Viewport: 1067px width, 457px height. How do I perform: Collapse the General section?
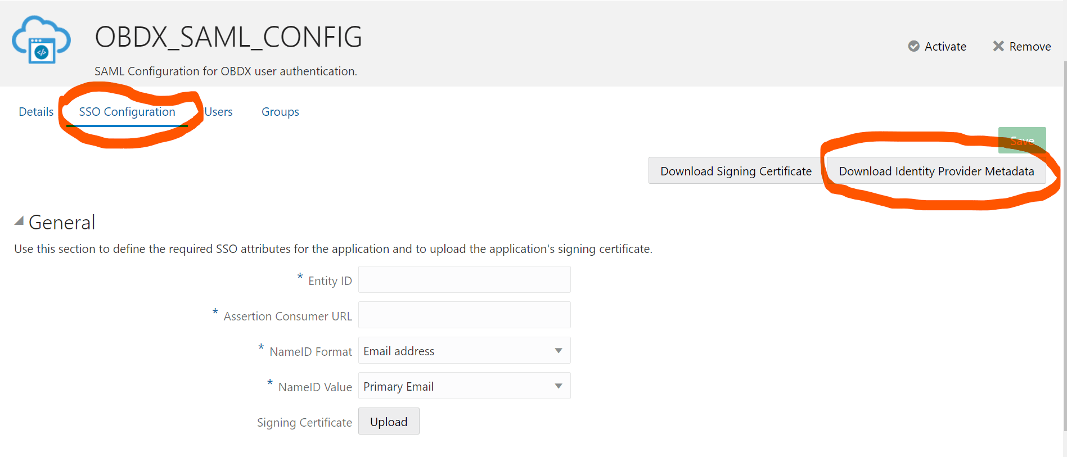click(x=19, y=220)
